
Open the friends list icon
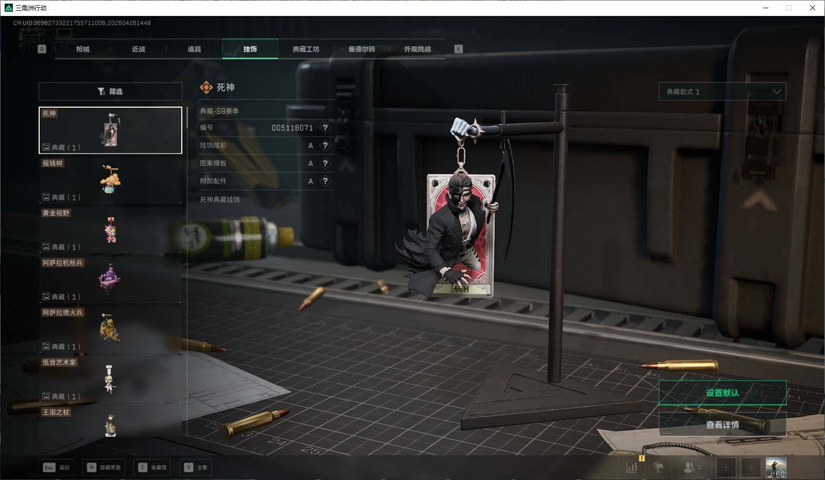tap(691, 468)
